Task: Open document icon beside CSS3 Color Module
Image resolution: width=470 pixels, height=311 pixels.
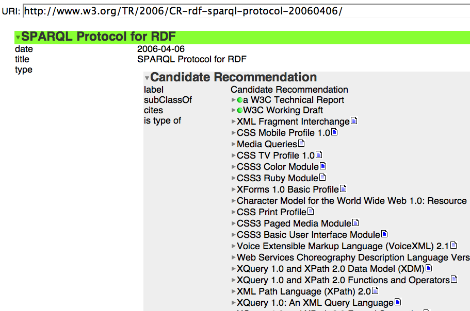Action: tap(323, 166)
